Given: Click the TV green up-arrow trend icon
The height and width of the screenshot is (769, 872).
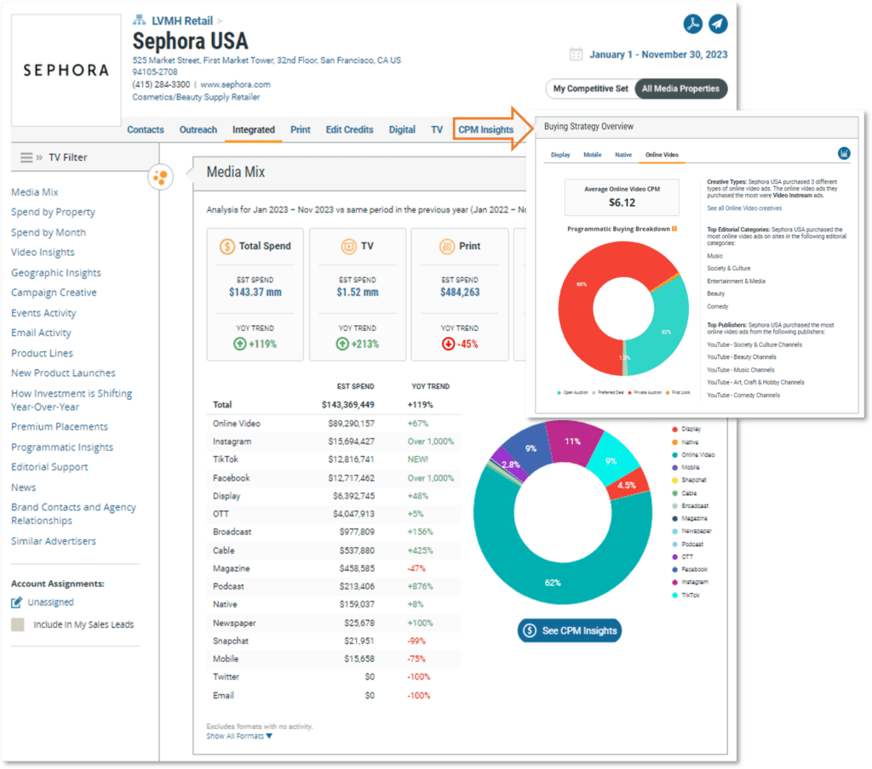Looking at the screenshot, I should click(x=342, y=344).
